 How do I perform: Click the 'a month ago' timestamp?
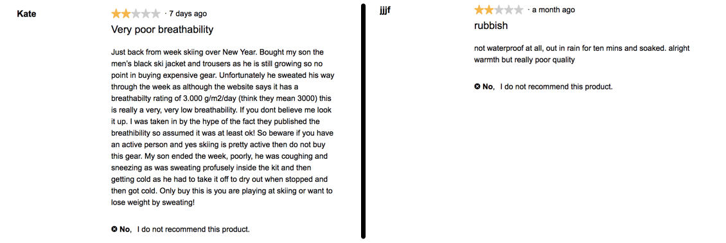(x=554, y=10)
